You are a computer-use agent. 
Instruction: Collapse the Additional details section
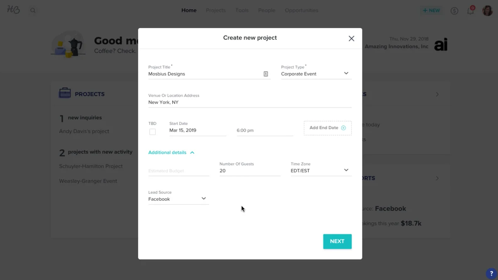pos(171,153)
